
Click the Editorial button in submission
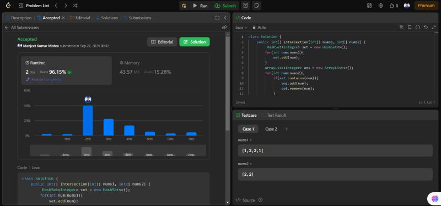[162, 42]
